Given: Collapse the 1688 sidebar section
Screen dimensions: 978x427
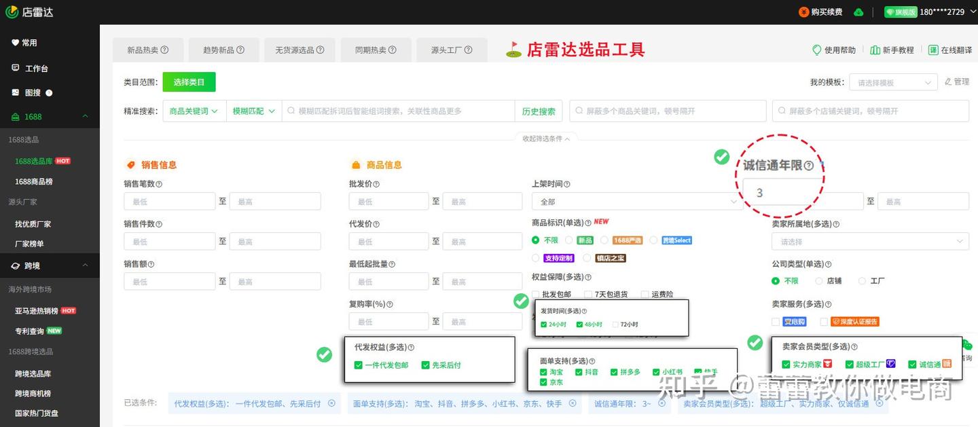Looking at the screenshot, I should [85, 116].
